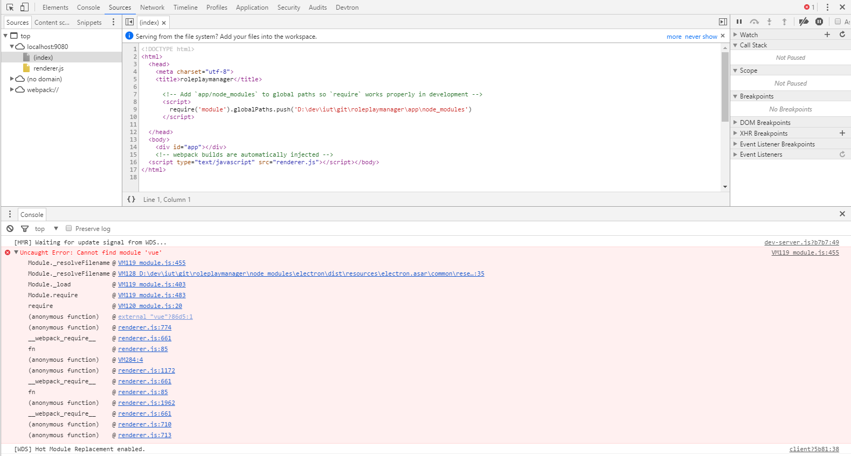The height and width of the screenshot is (456, 851).
Task: Hide the navigator sidebar pane
Action: (129, 22)
